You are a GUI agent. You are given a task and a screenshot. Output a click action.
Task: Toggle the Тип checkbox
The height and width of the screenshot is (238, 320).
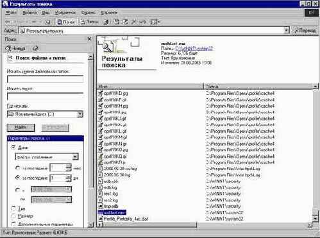pyautogui.click(x=13, y=208)
